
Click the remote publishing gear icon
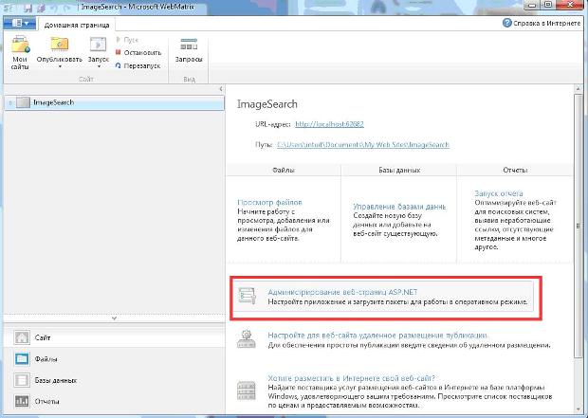point(247,339)
